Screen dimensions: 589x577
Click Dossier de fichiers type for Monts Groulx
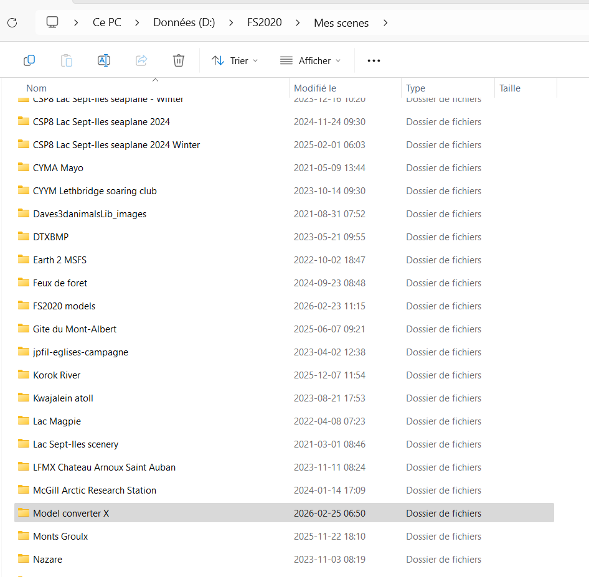click(444, 537)
